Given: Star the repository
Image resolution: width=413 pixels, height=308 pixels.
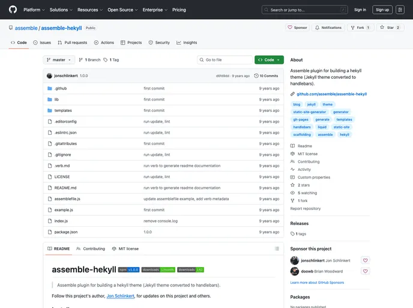Looking at the screenshot, I should point(390,28).
